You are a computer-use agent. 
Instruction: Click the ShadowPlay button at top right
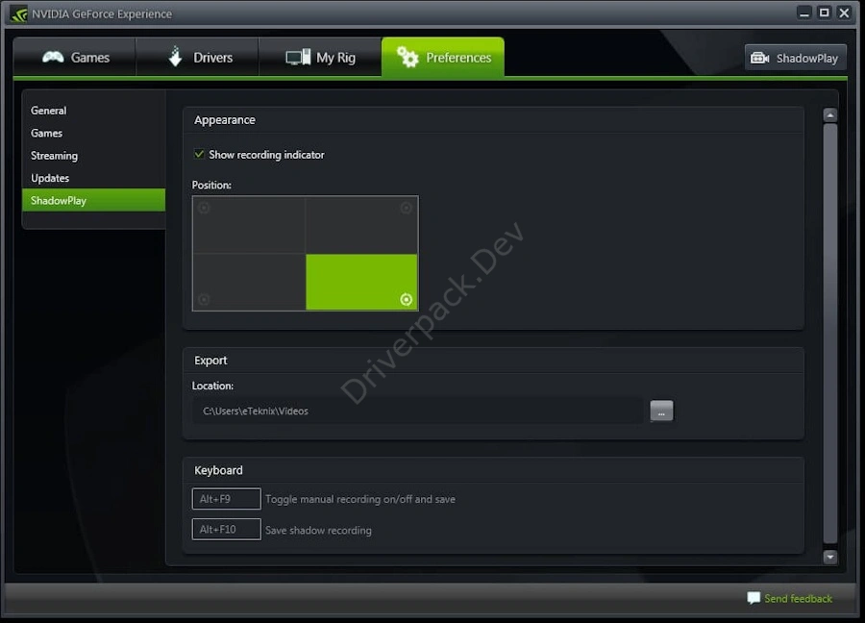pyautogui.click(x=795, y=58)
